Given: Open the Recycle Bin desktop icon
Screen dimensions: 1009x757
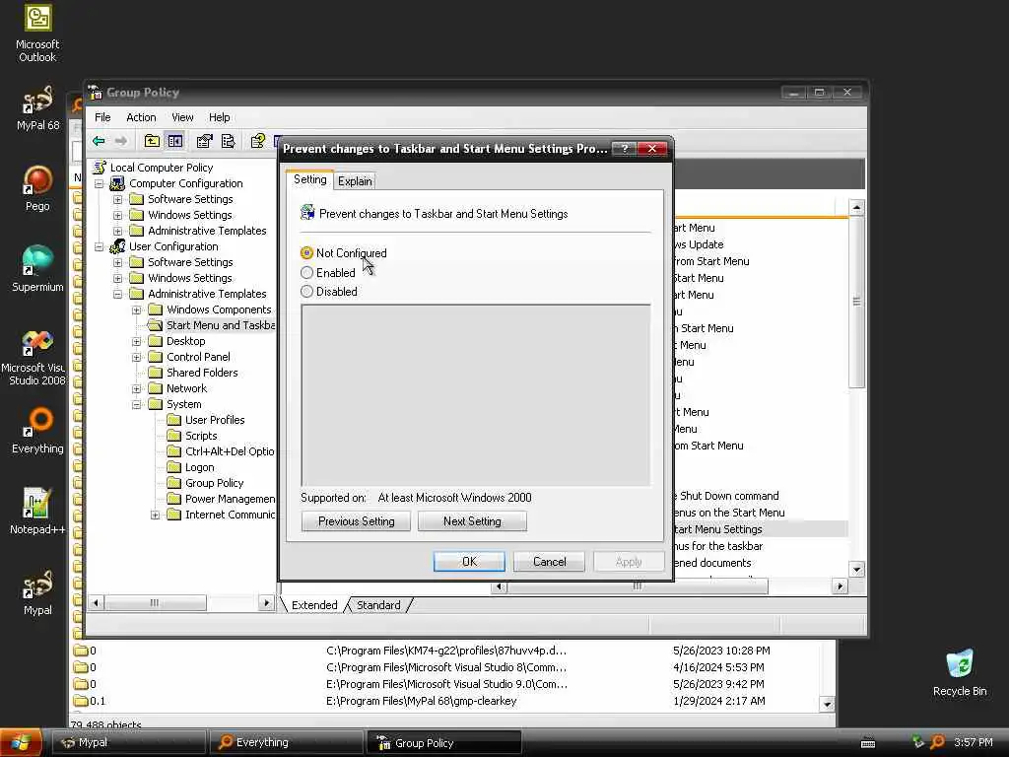Looking at the screenshot, I should pos(960,672).
